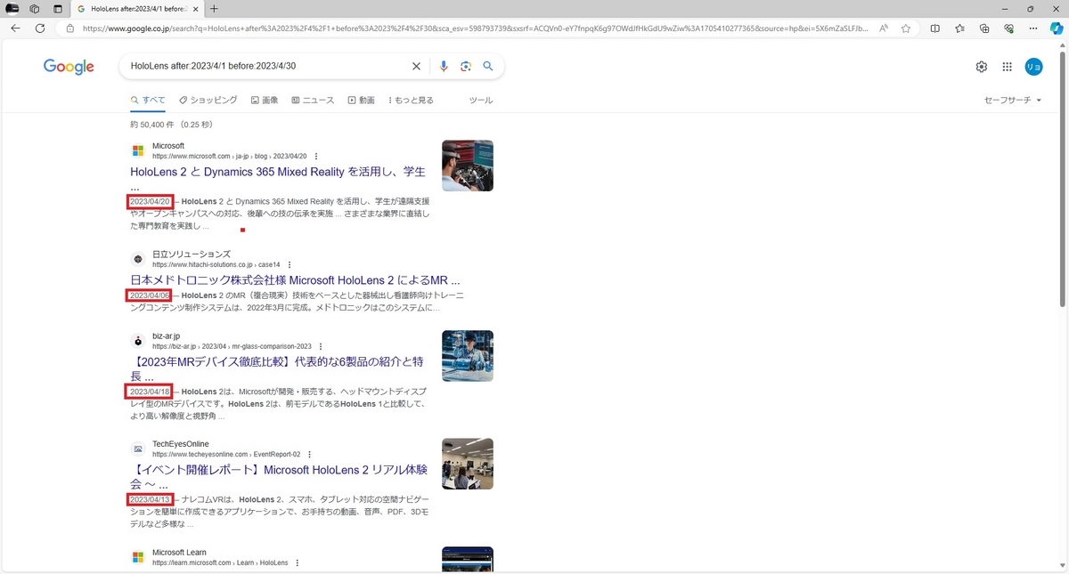Clear the search query with X
The height and width of the screenshot is (574, 1069).
[416, 66]
